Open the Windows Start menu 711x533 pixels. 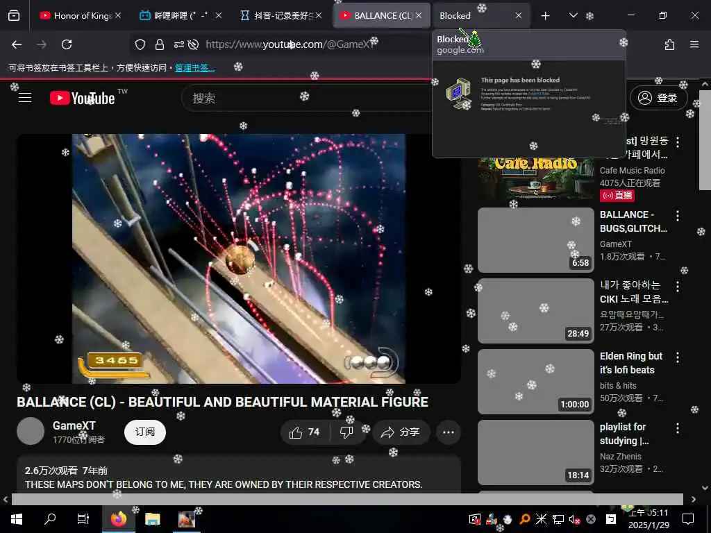[17, 519]
